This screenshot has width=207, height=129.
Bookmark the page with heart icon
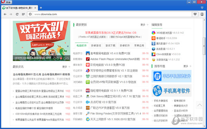pos(195,14)
